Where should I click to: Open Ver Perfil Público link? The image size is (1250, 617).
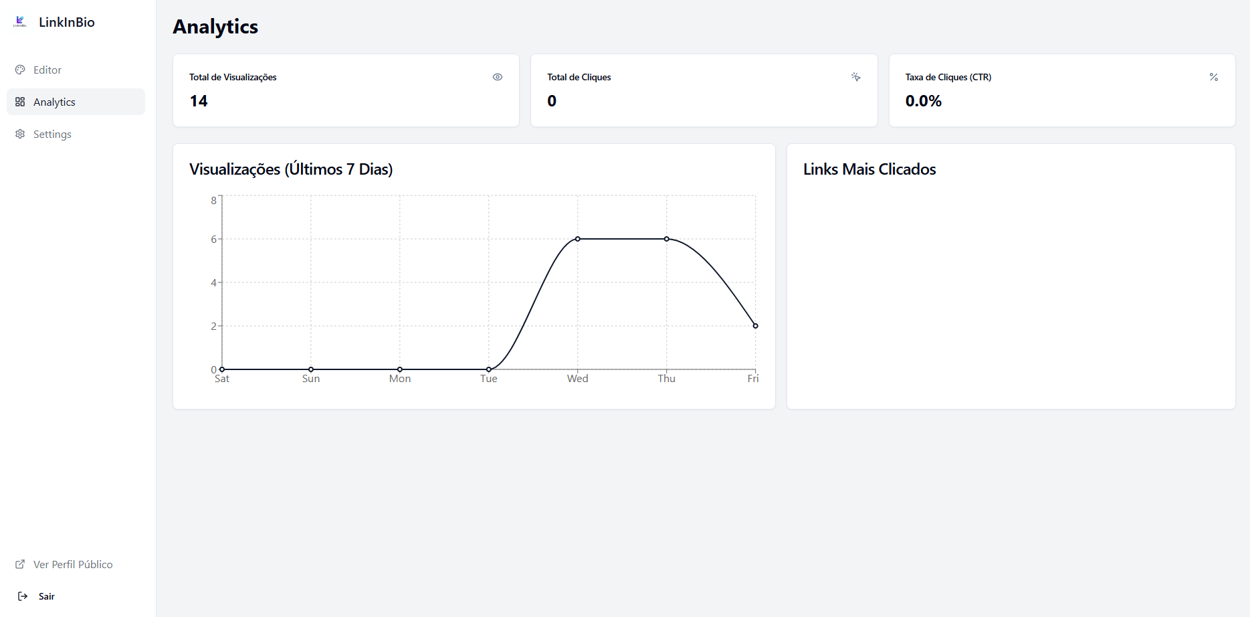[76, 564]
